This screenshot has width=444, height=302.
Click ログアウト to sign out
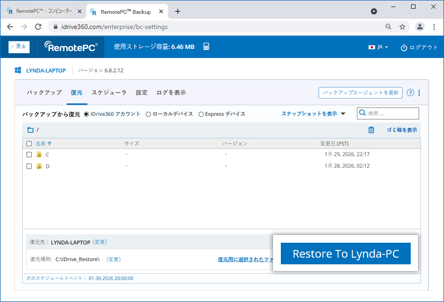click(x=419, y=47)
